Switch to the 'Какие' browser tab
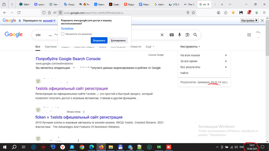Viewport: 269px width, 151px height. [100, 5]
